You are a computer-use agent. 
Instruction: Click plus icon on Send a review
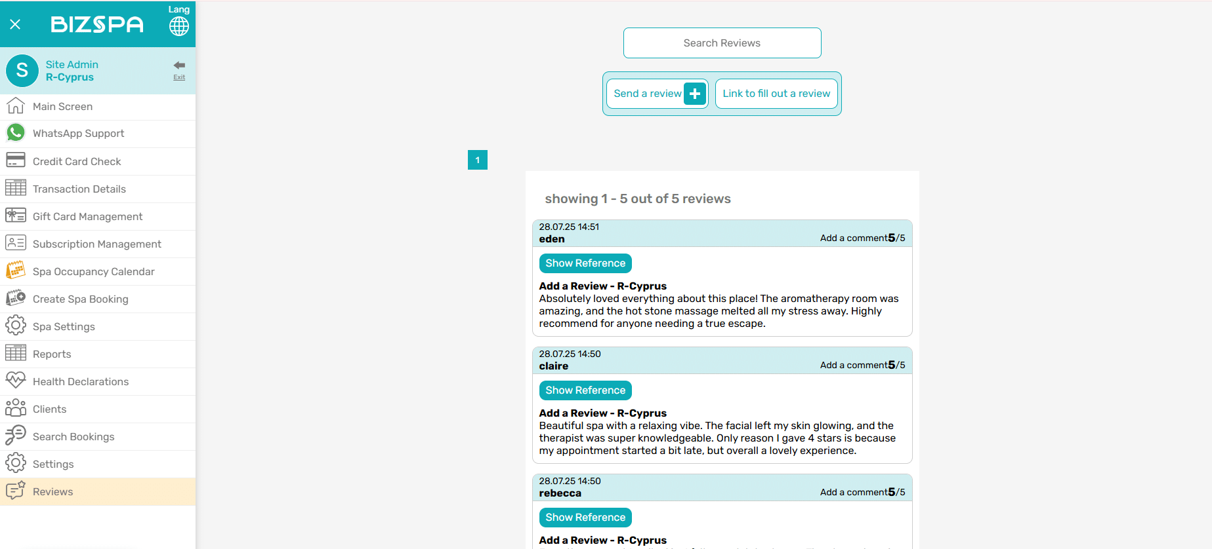(695, 94)
